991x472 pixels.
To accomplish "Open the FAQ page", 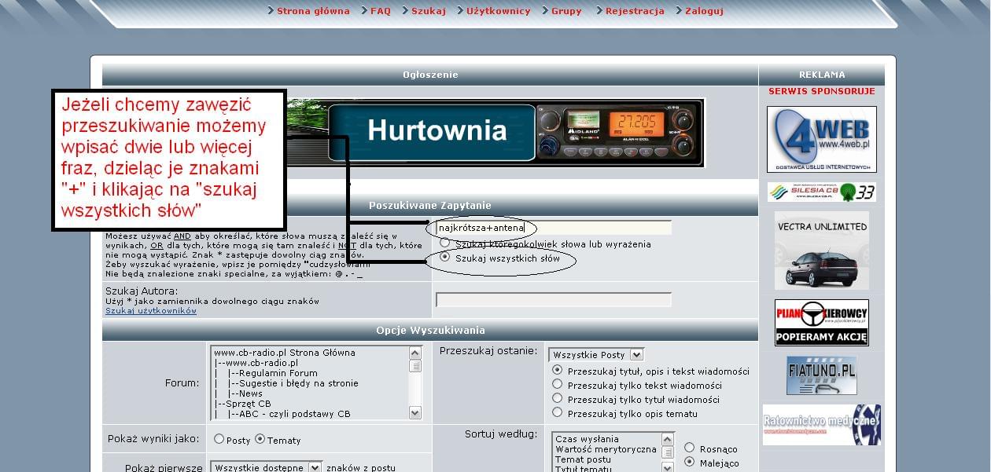I will pos(381,11).
